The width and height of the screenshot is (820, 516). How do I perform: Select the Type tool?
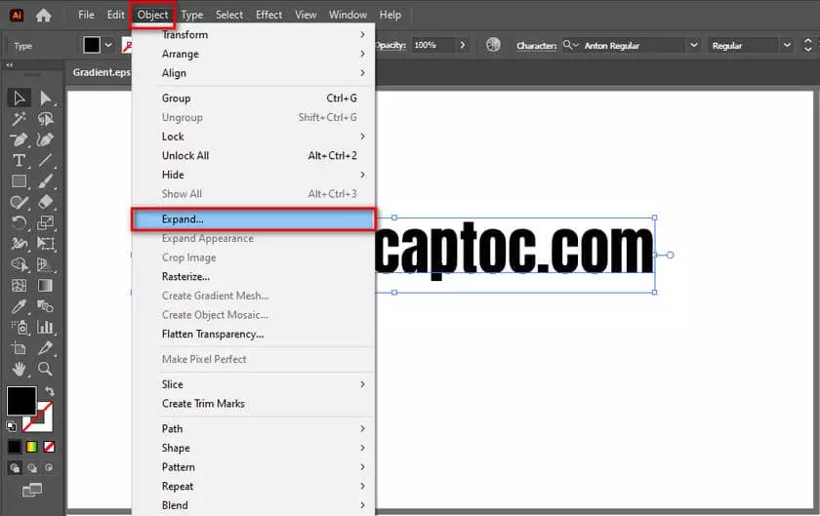click(x=19, y=160)
